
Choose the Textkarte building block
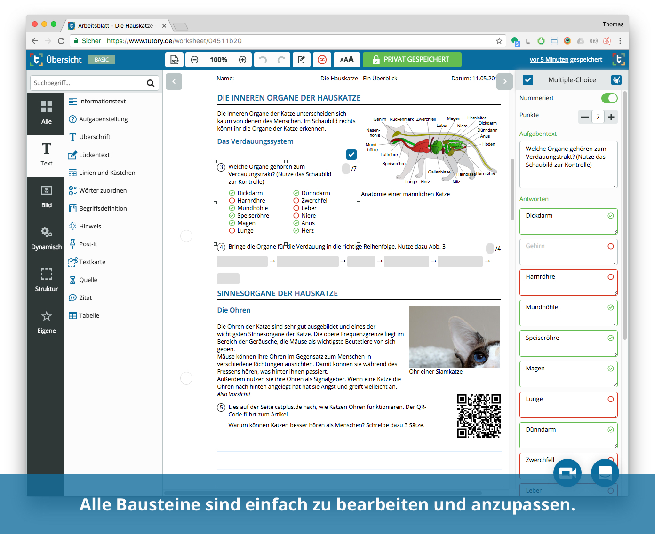pyautogui.click(x=87, y=262)
